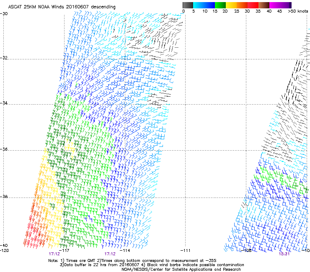
Task: Click the '15' label under the color bar
Action: pyautogui.click(x=215, y=11)
